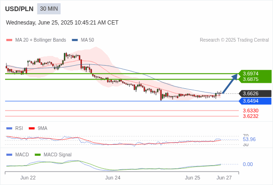
Task: Click the MA 20 + Bollinger Bands legend swatch
Action: [9, 40]
